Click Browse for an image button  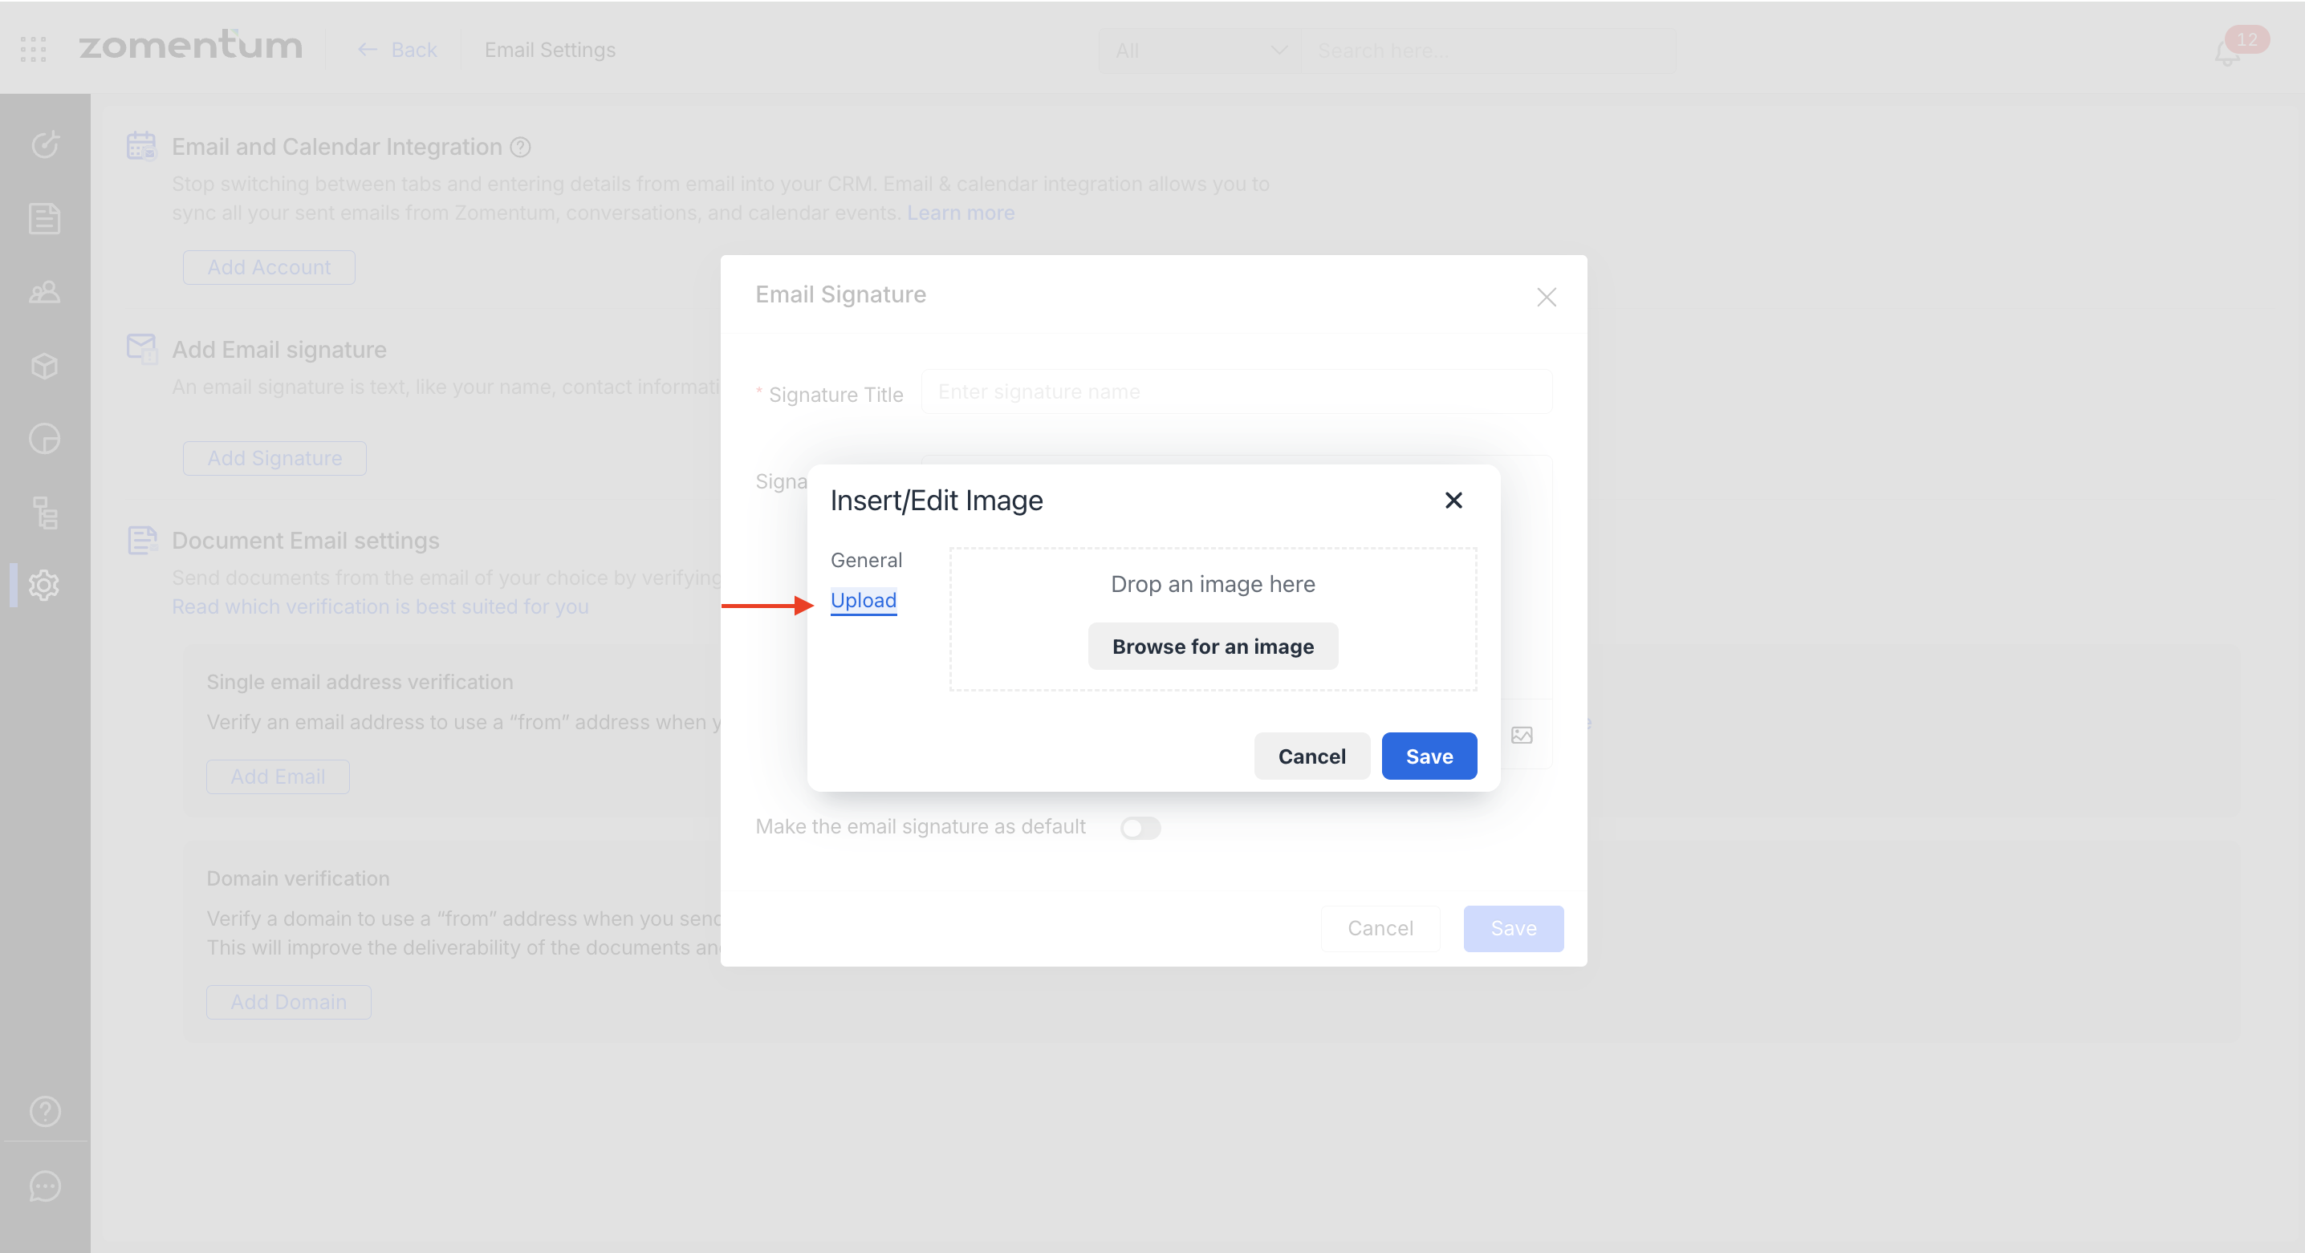(1213, 647)
